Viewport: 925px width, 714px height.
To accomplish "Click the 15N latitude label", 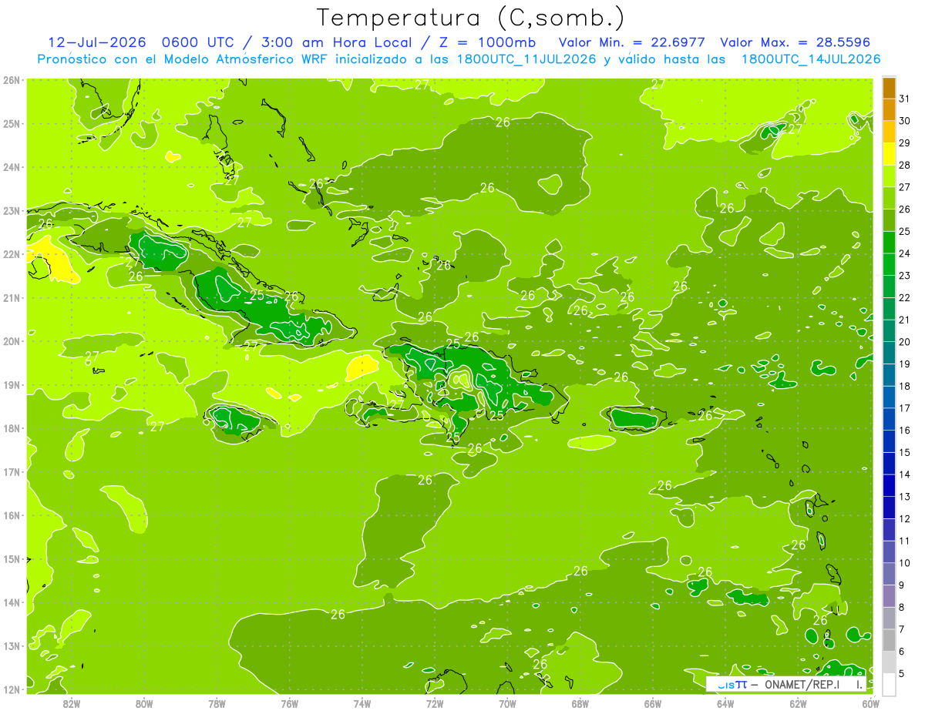I will click(11, 558).
